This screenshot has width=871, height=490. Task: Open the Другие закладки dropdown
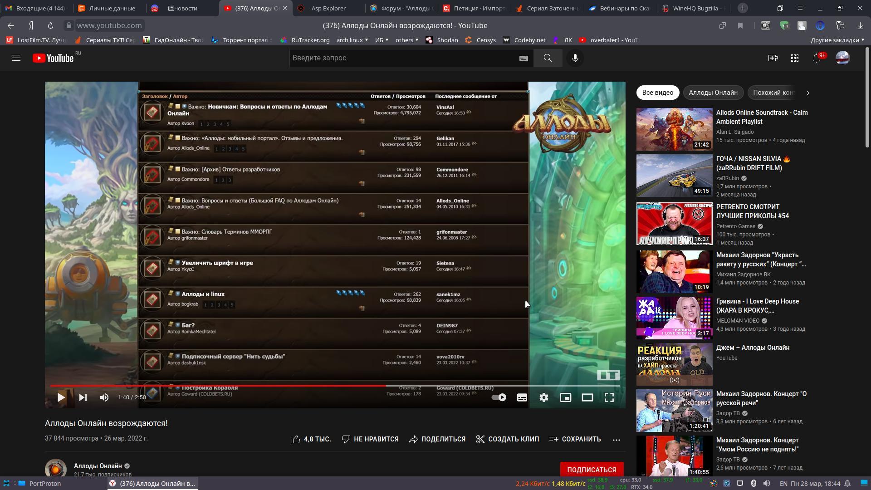pyautogui.click(x=837, y=40)
